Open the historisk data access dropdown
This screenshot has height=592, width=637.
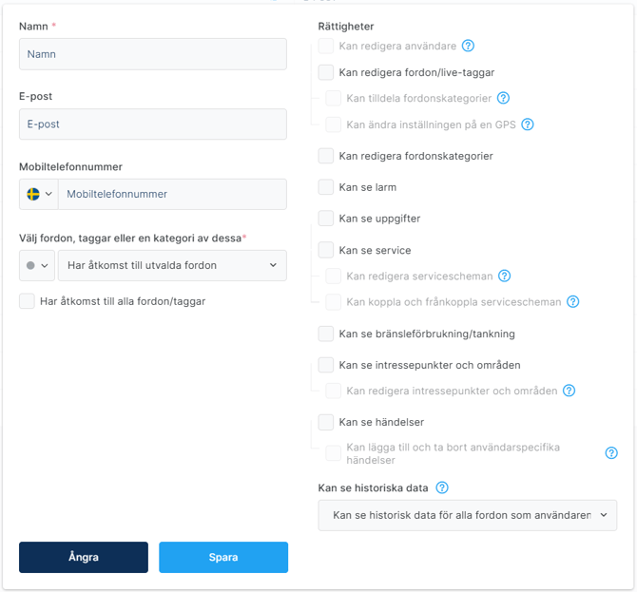tap(467, 515)
